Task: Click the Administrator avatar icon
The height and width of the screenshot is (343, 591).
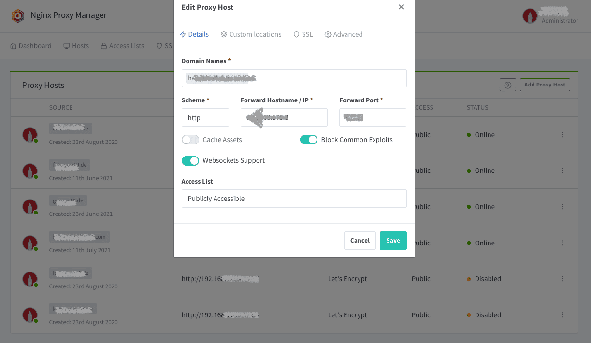Action: (530, 16)
